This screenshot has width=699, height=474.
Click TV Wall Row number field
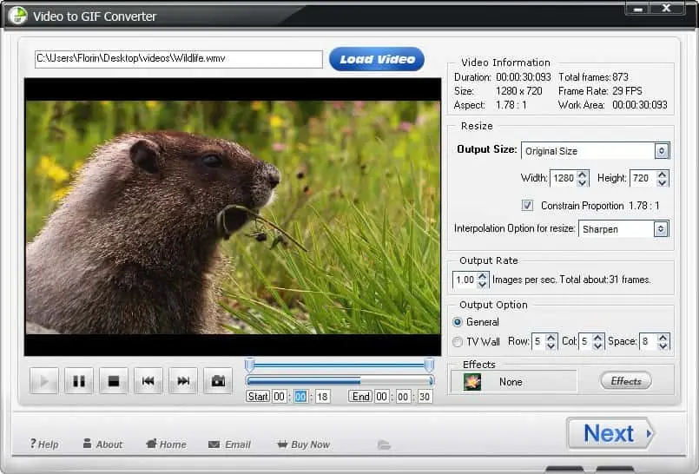539,342
